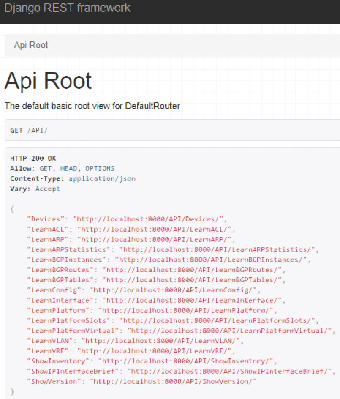Click the GET /API/ request line
Image resolution: width=340 pixels, height=399 pixels.
tap(29, 130)
